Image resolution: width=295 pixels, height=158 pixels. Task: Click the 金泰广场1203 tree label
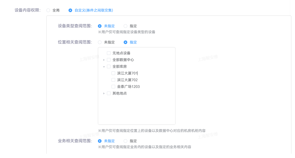click(x=128, y=87)
